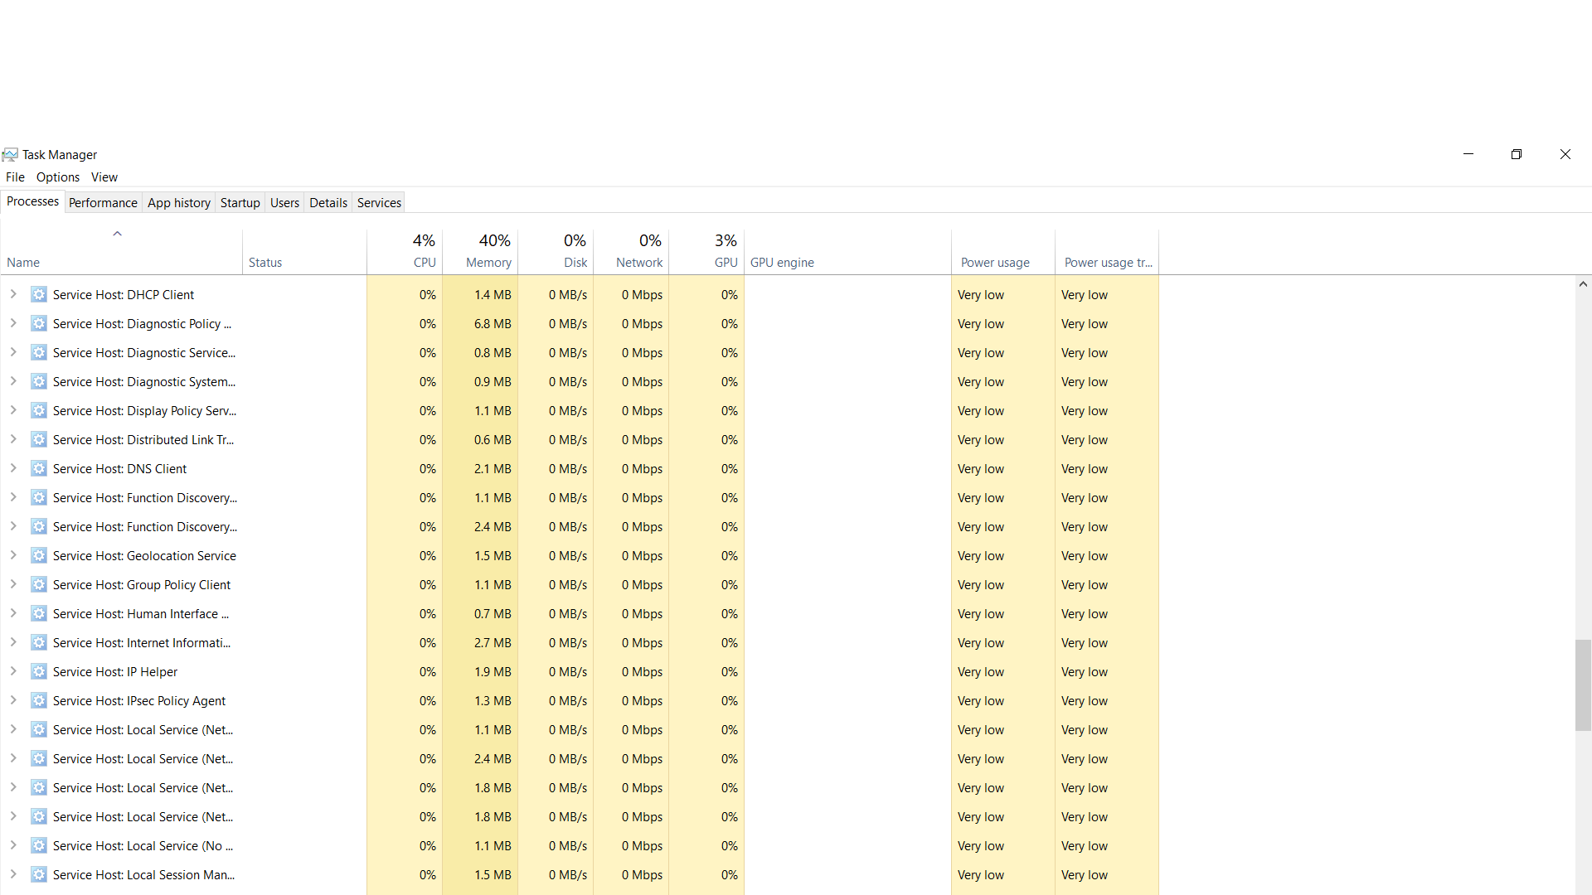The height and width of the screenshot is (895, 1592).
Task: Expand Service Host: Geolocation Service group
Action: tap(13, 555)
